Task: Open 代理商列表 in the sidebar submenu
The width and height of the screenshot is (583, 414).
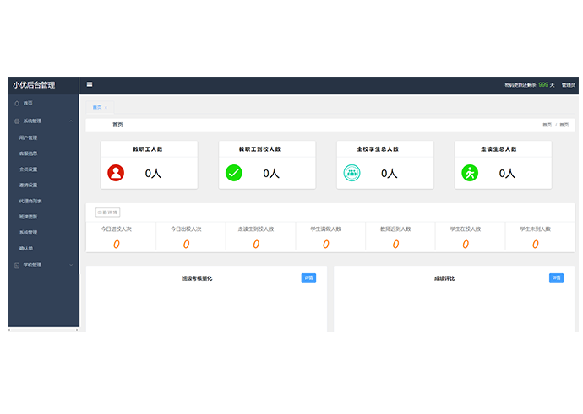Action: 43,201
